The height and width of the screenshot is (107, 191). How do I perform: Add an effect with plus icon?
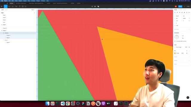click(x=189, y=60)
